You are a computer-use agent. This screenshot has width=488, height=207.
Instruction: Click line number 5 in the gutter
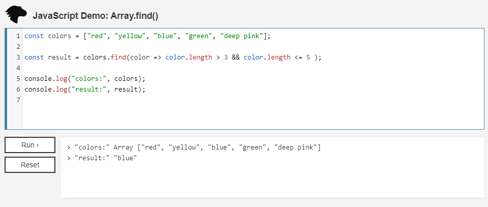pyautogui.click(x=18, y=79)
